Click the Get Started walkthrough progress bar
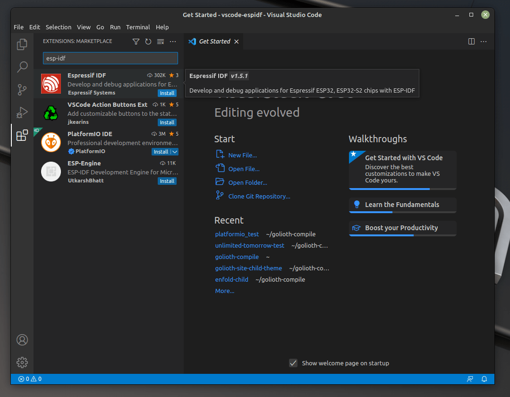The height and width of the screenshot is (397, 510). pyautogui.click(x=401, y=189)
